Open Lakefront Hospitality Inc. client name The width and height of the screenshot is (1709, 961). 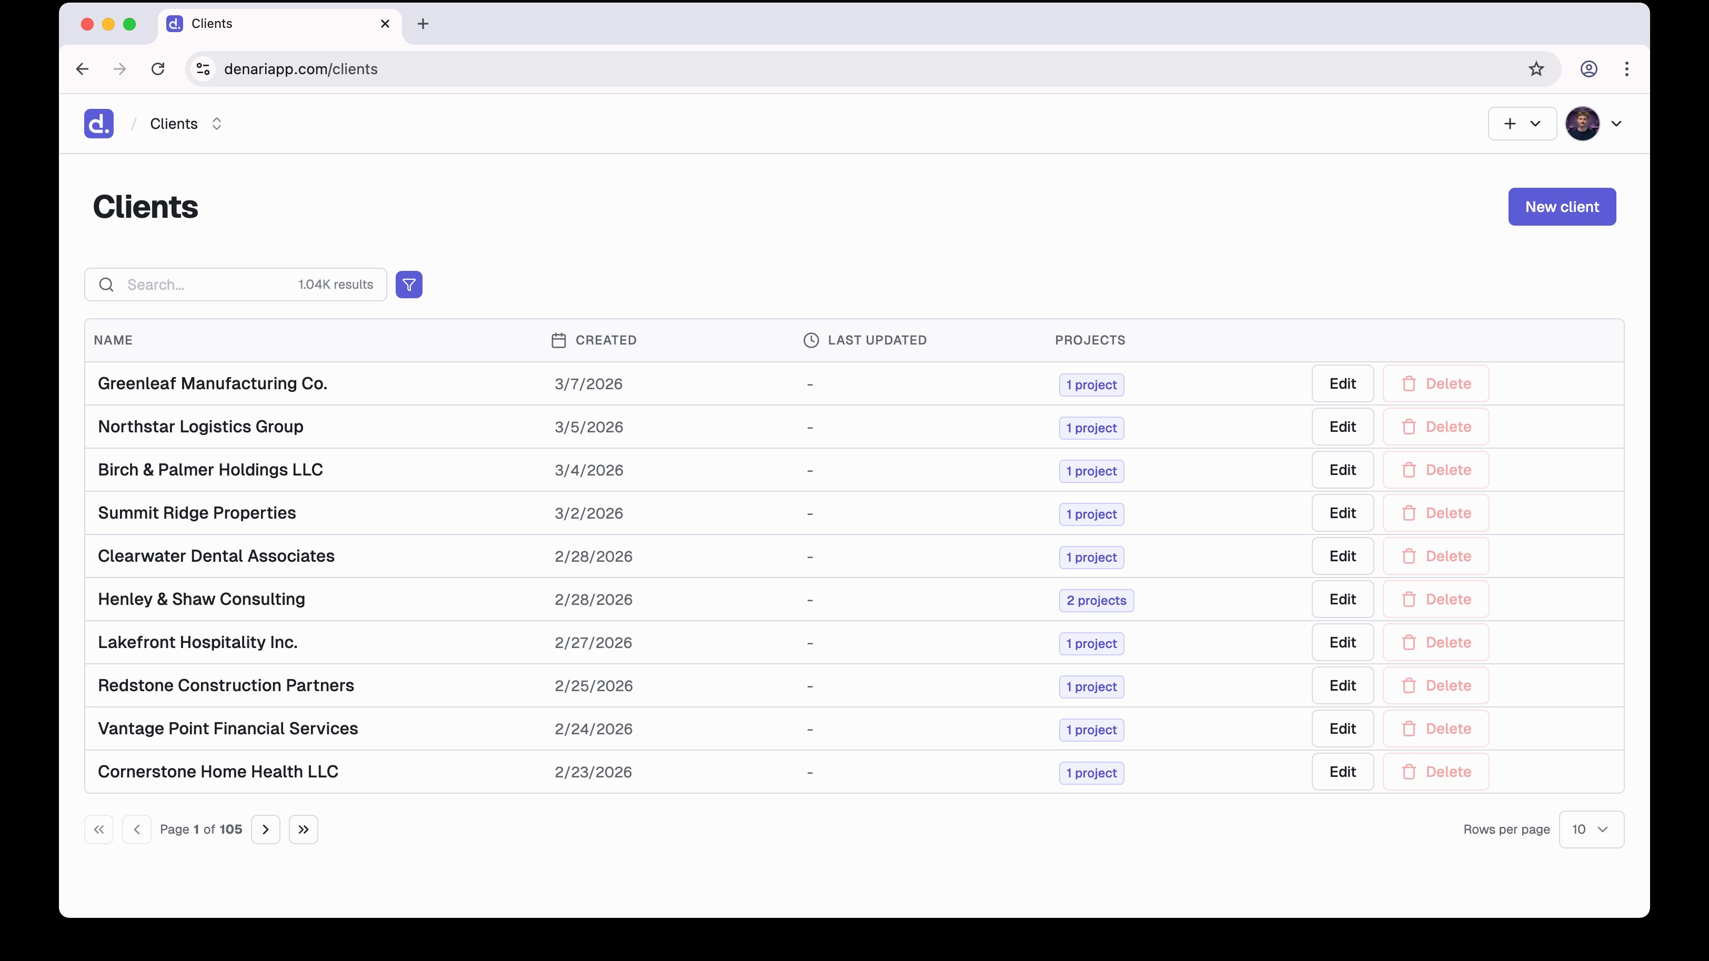[x=198, y=643]
